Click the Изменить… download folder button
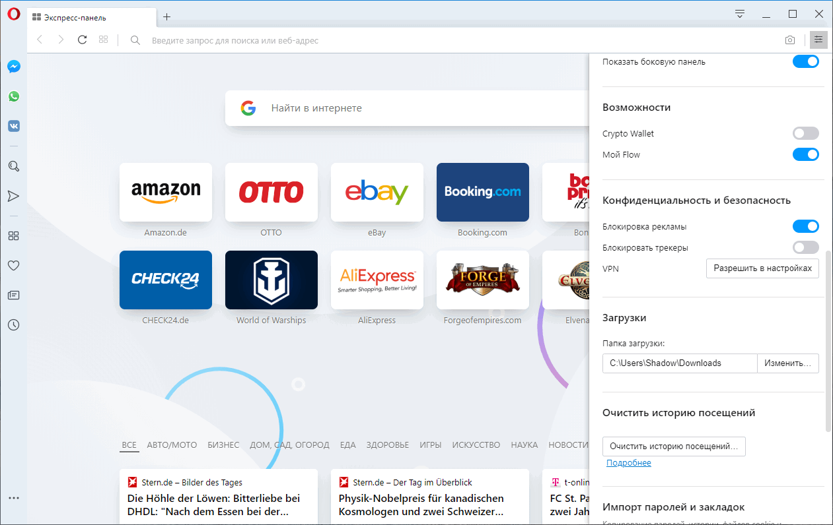Image resolution: width=833 pixels, height=525 pixels. click(788, 363)
